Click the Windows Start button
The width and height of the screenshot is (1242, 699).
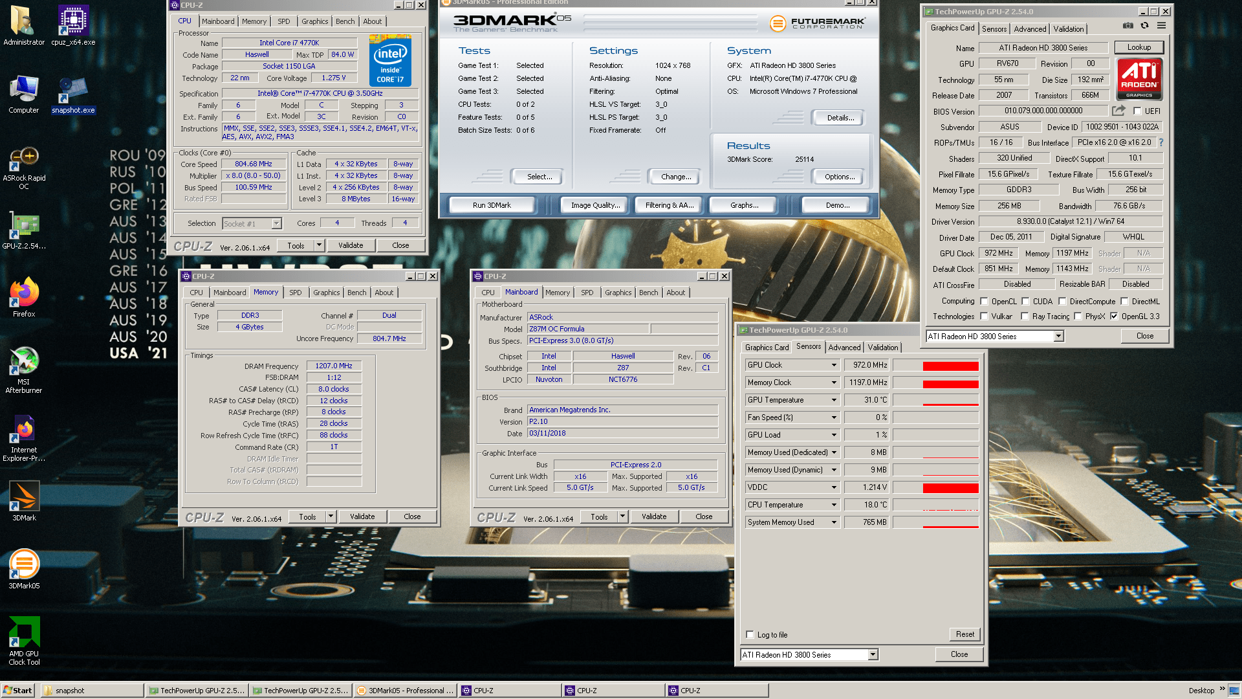[x=17, y=691]
